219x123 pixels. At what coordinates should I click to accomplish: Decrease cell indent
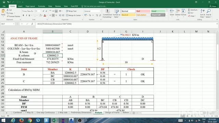60,15
